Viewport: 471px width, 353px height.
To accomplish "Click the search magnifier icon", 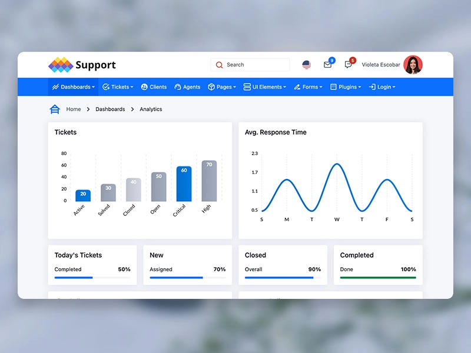I will (x=219, y=65).
